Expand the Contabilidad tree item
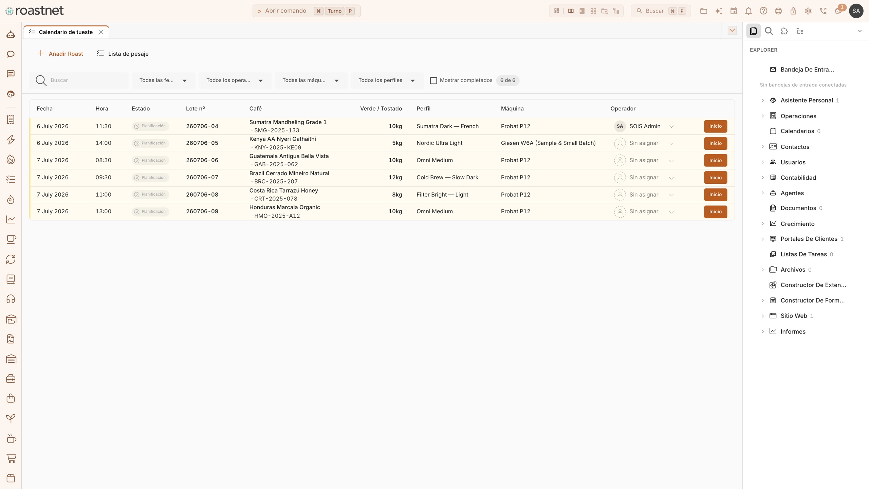The image size is (869, 489). (763, 178)
